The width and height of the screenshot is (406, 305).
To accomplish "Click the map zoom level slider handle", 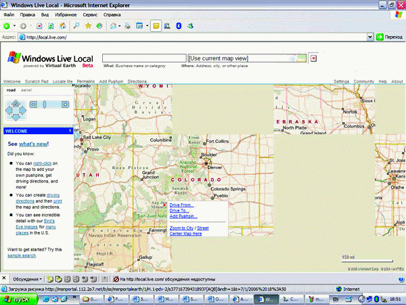I will click(x=45, y=104).
